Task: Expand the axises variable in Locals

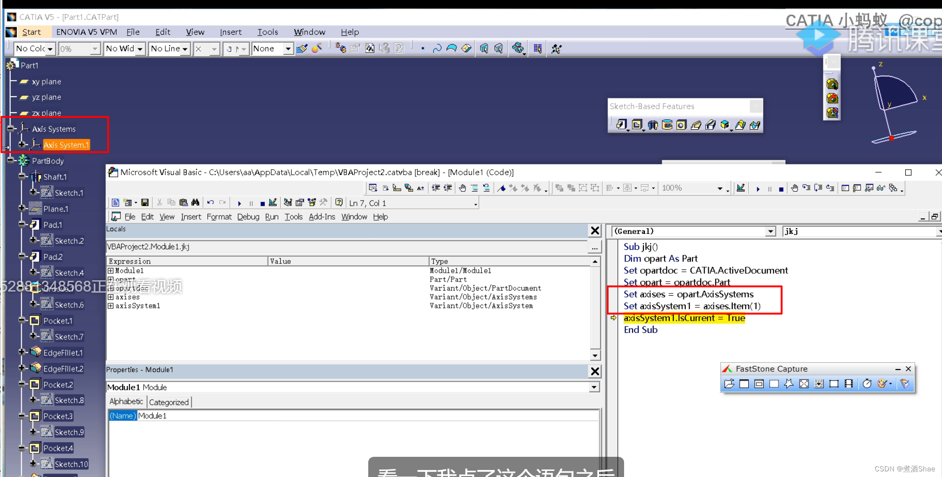Action: (111, 297)
